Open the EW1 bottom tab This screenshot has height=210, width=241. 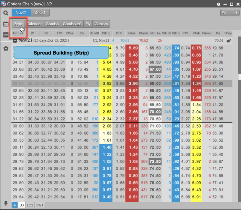coord(39,205)
